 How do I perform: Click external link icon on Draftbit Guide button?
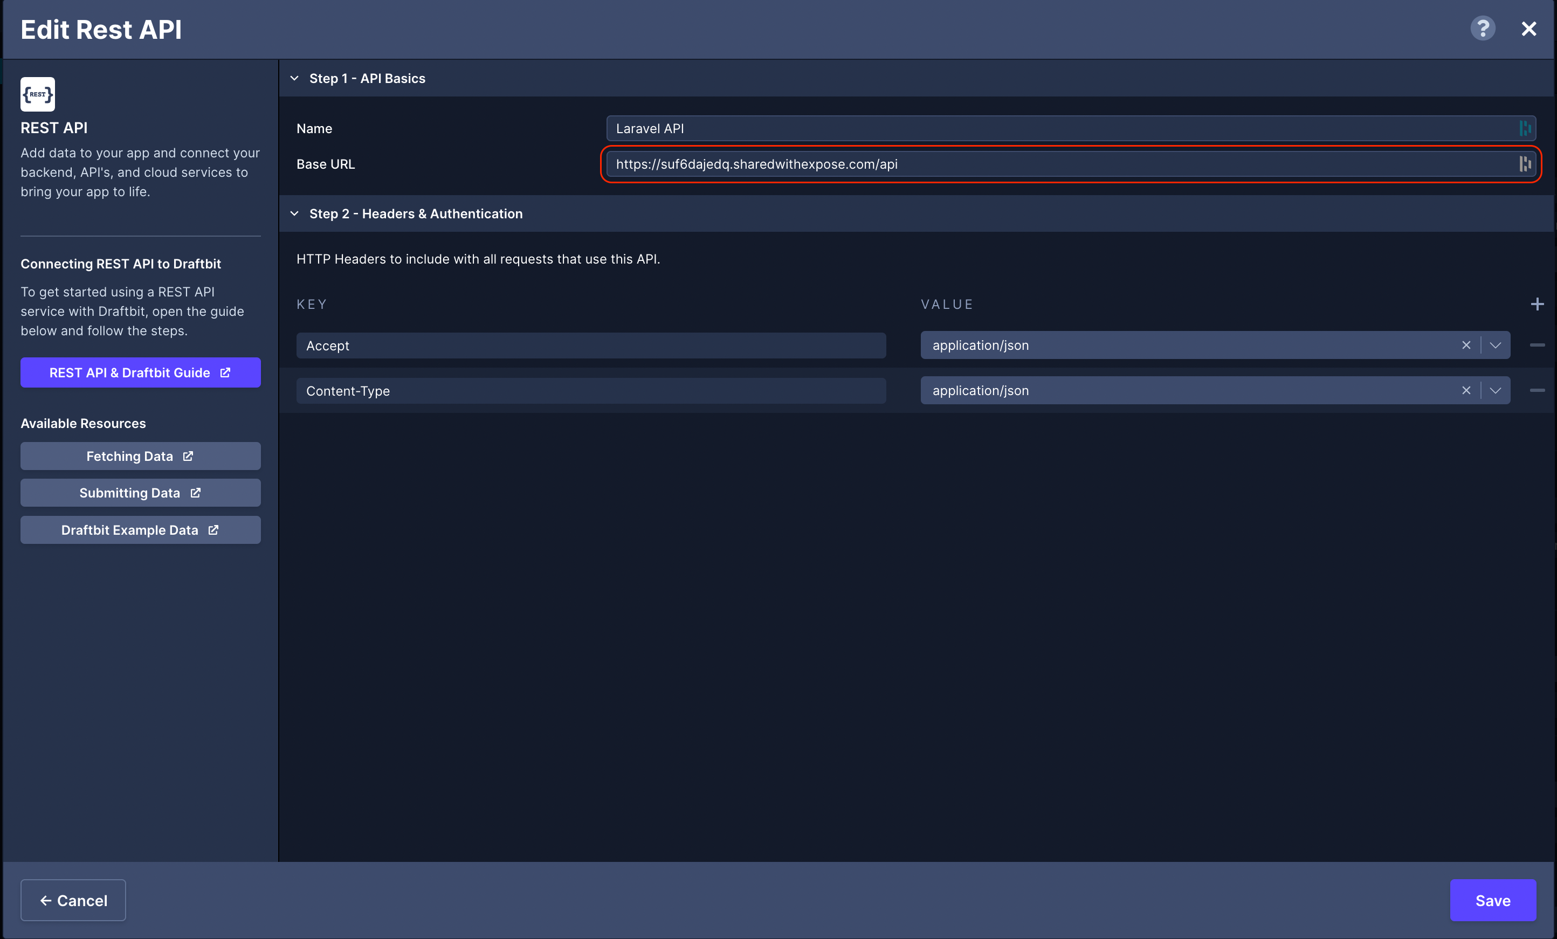coord(225,373)
